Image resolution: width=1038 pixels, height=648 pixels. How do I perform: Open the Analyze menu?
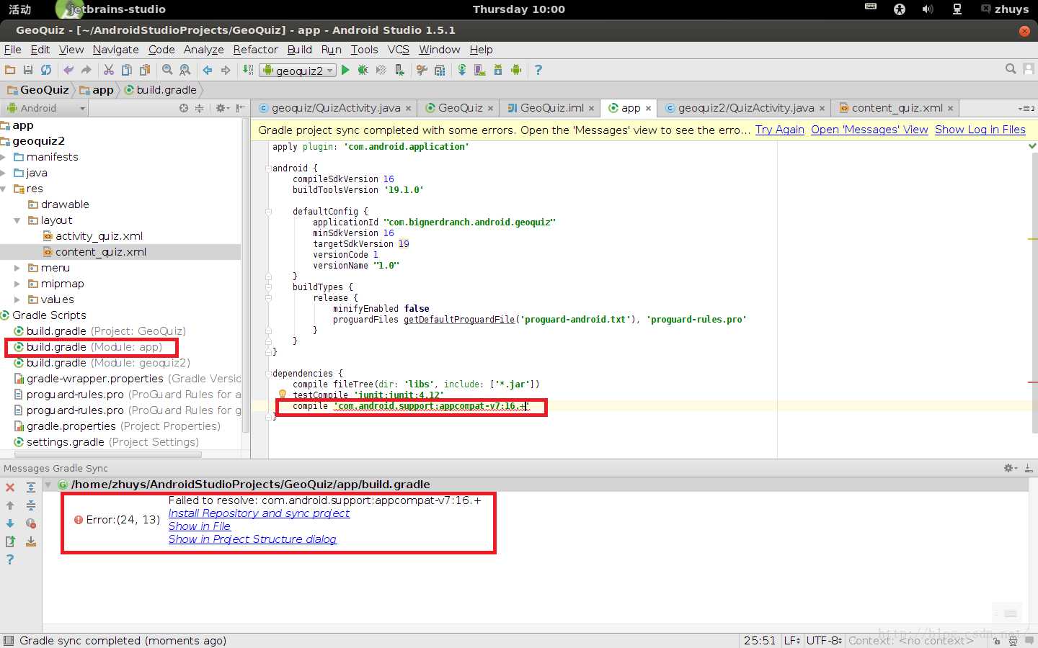(203, 50)
